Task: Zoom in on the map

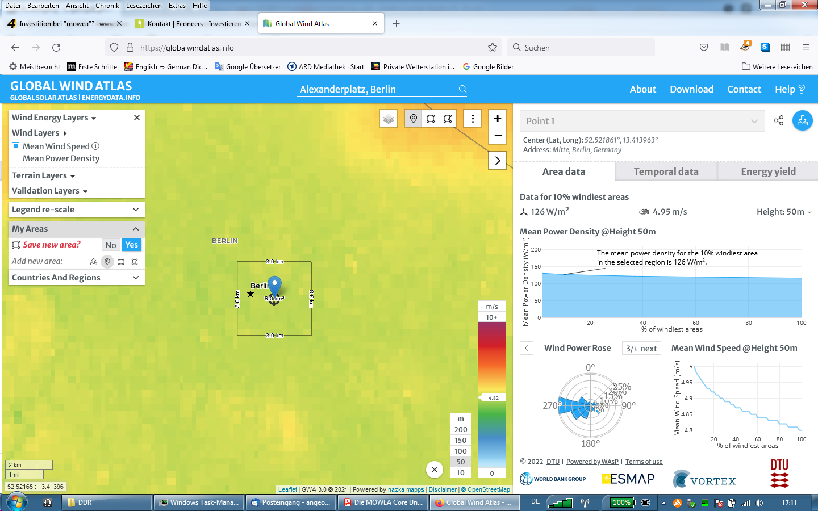Action: (x=498, y=119)
